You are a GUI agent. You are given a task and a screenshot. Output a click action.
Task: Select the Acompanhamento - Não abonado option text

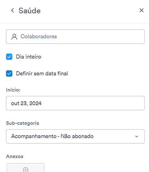point(52,136)
